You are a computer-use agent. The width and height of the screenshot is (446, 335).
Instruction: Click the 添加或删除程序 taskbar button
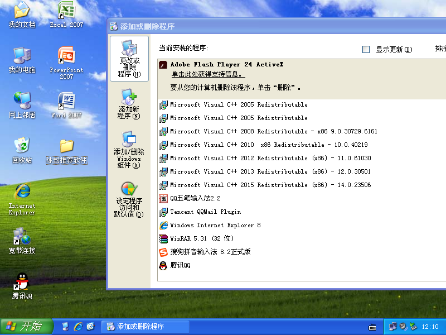146,327
